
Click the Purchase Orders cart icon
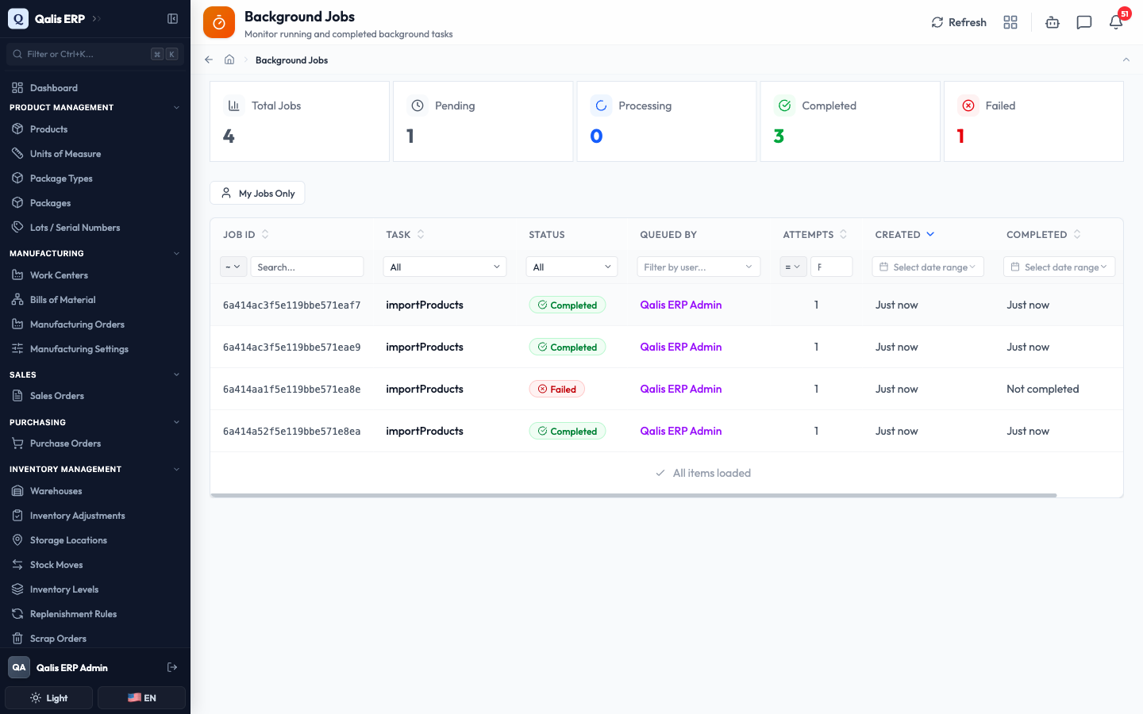tap(17, 443)
